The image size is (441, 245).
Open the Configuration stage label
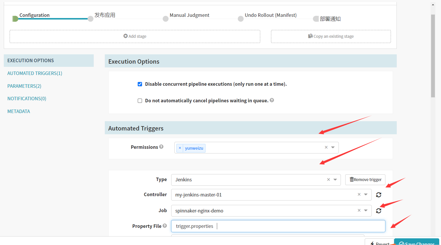(x=34, y=15)
